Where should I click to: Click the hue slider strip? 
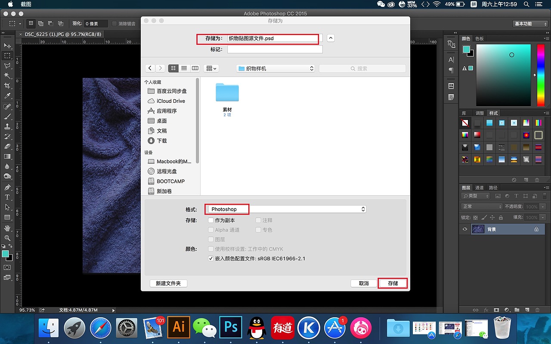541,75
